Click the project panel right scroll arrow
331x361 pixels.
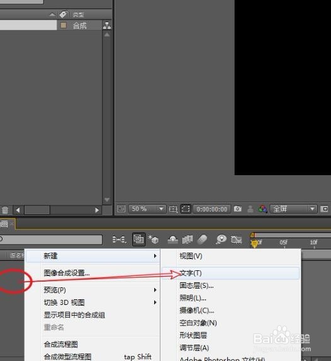point(97,210)
